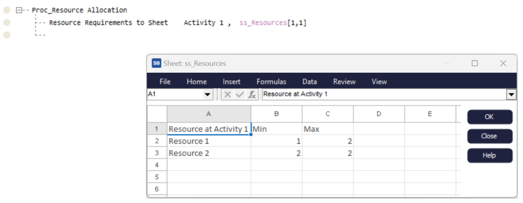Select row 4 header
This screenshot has height=203, width=523.
(x=157, y=165)
